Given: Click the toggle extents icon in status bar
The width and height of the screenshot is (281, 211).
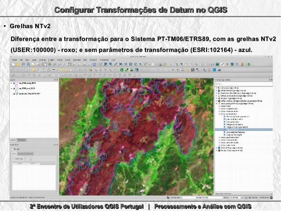Looking at the screenshot, I should pyautogui.click(x=168, y=197).
